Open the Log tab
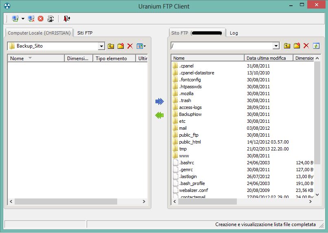This screenshot has height=233, width=328. (x=234, y=33)
